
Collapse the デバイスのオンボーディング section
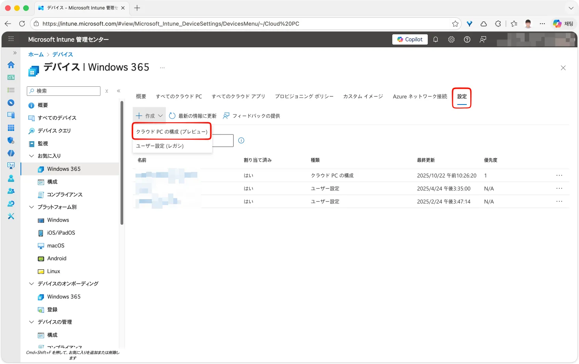point(32,284)
